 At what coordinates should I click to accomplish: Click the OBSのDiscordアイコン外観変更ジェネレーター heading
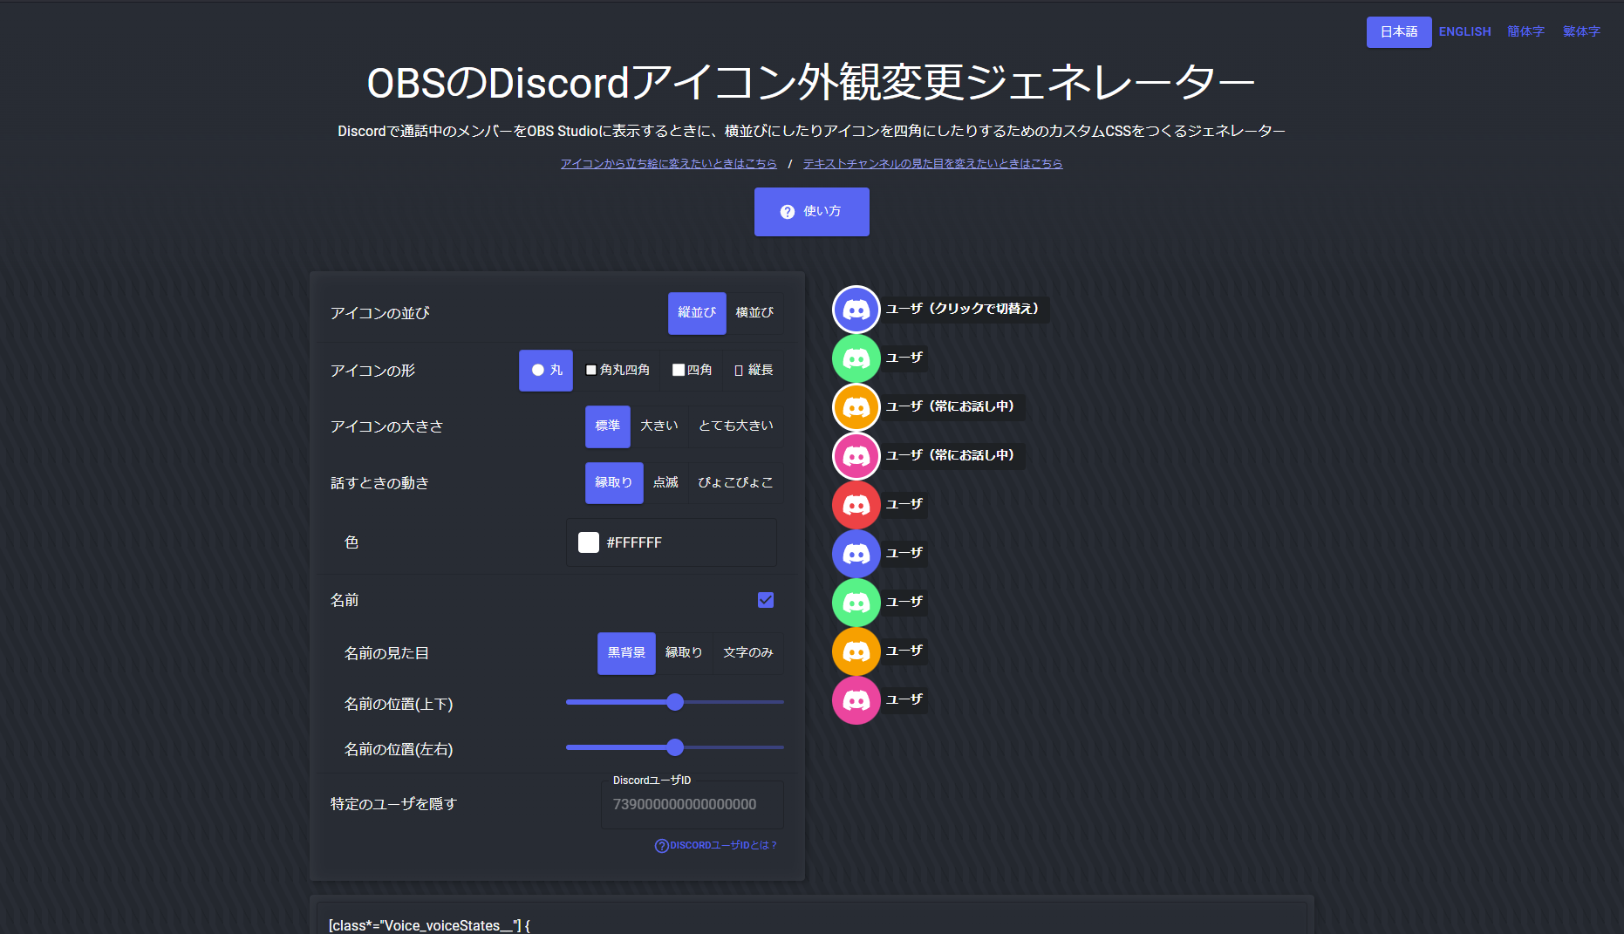coord(811,84)
